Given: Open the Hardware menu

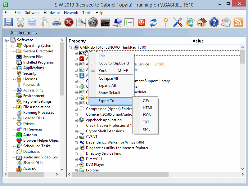Looking at the screenshot, I should (52, 13).
